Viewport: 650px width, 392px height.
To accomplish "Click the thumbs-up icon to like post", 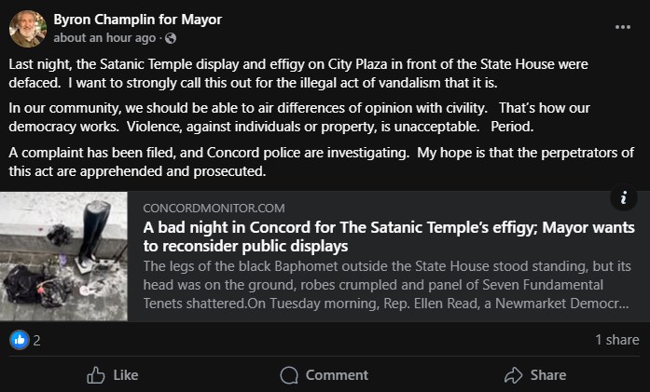I will pos(95,375).
